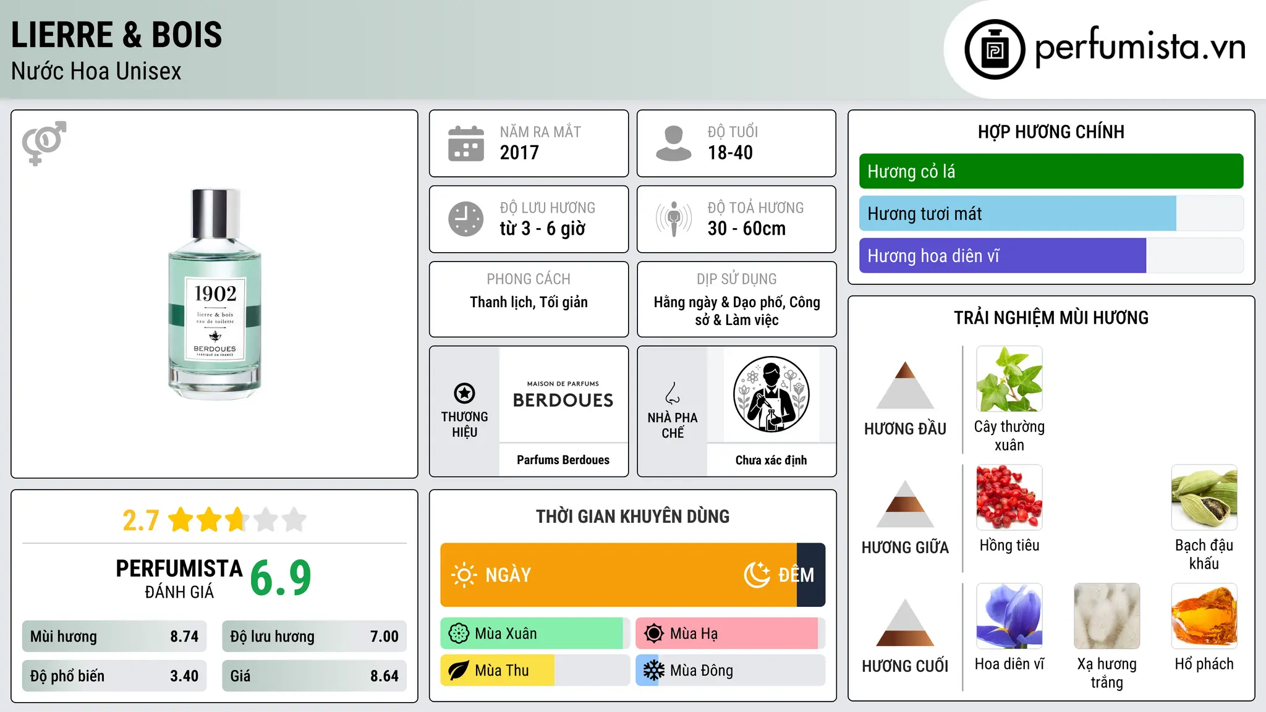Screen dimensions: 1266x712
Task: Click the Thanh lịch, Tối giản style text
Action: tap(529, 302)
